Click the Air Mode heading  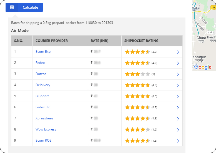(20, 31)
